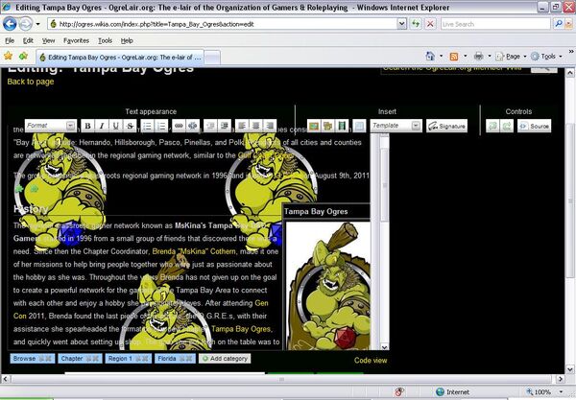Toggle underline text formatting
This screenshot has width=576, height=400.
[116, 126]
